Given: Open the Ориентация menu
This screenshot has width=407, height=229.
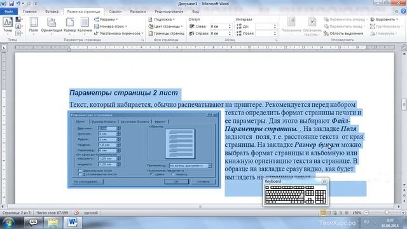Looking at the screenshot, I should pos(52,26).
